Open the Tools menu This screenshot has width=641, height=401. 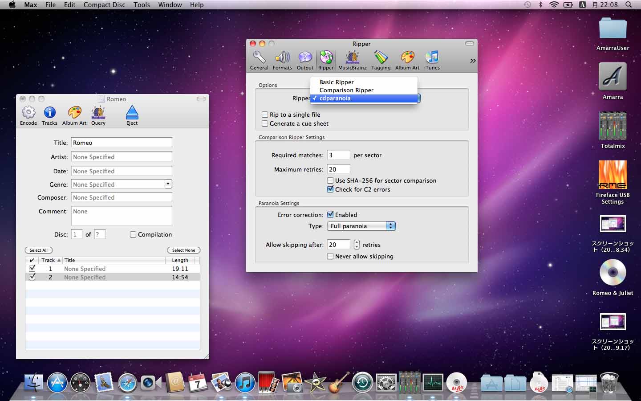click(142, 5)
